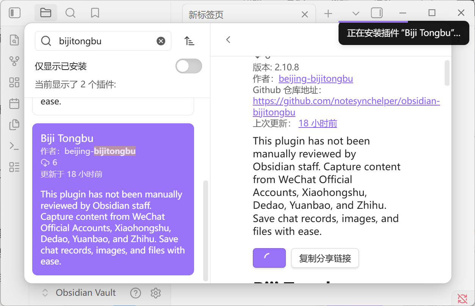Clear the bijitongbu search query
The height and width of the screenshot is (306, 475).
[x=161, y=41]
